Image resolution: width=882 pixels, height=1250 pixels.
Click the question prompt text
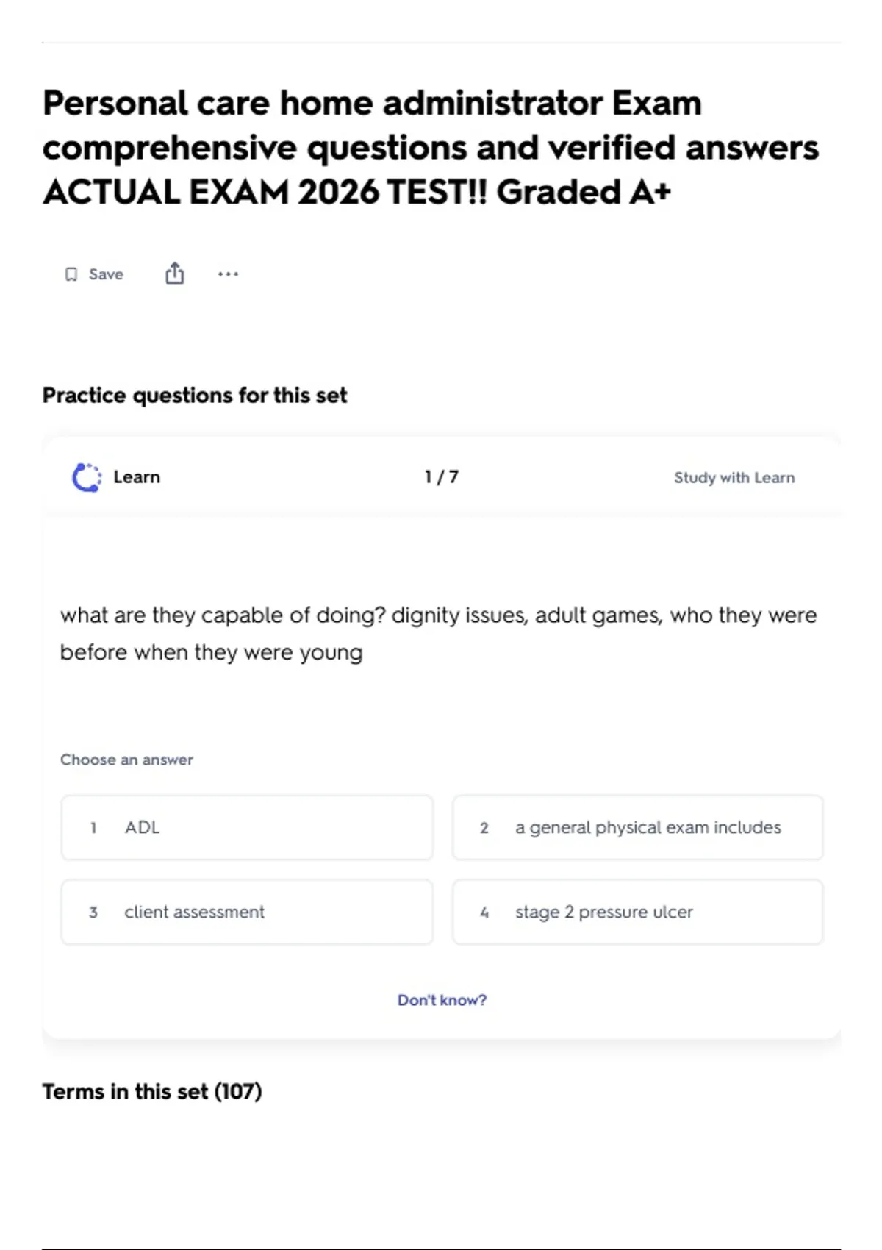click(x=438, y=633)
